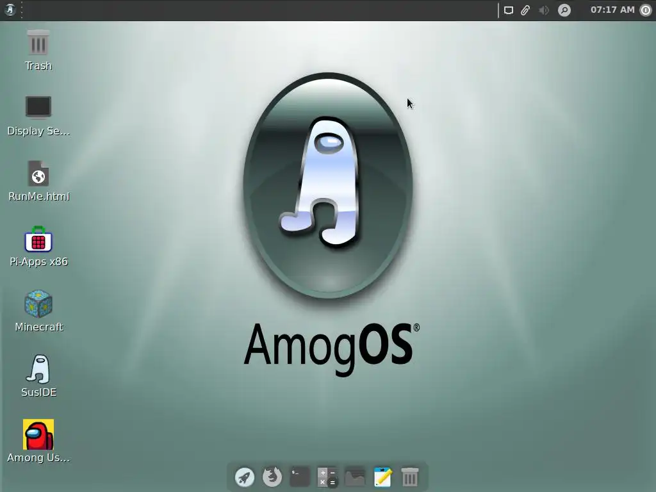Open the trash can in the dock

click(410, 477)
